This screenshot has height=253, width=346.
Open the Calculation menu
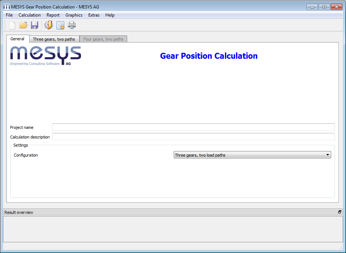[x=30, y=15]
